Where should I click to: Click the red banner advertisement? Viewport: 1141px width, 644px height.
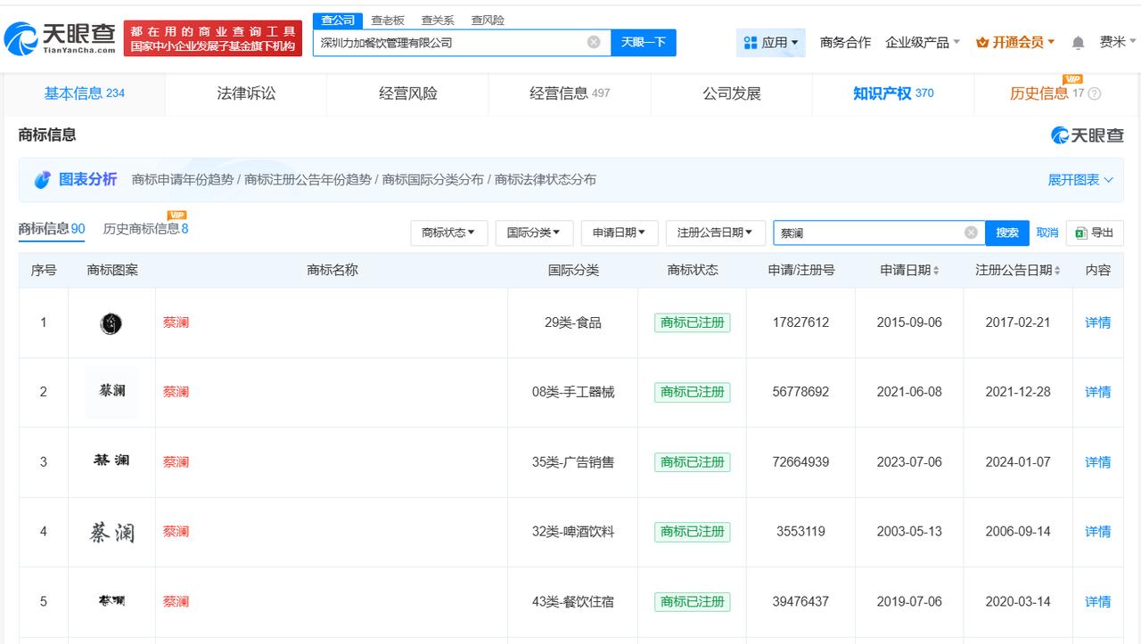click(212, 38)
